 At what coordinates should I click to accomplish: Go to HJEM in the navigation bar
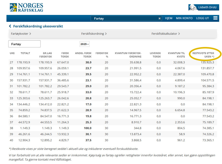coord(169,18)
